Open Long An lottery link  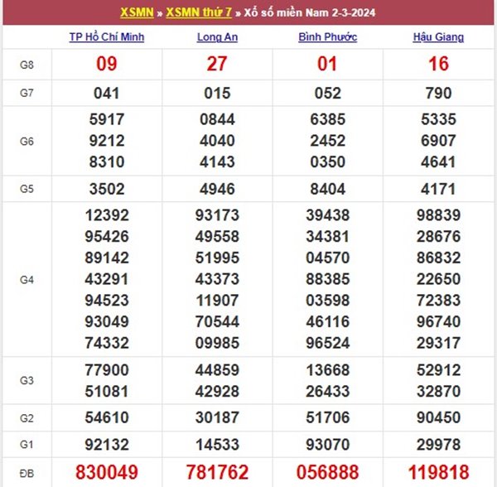217,37
